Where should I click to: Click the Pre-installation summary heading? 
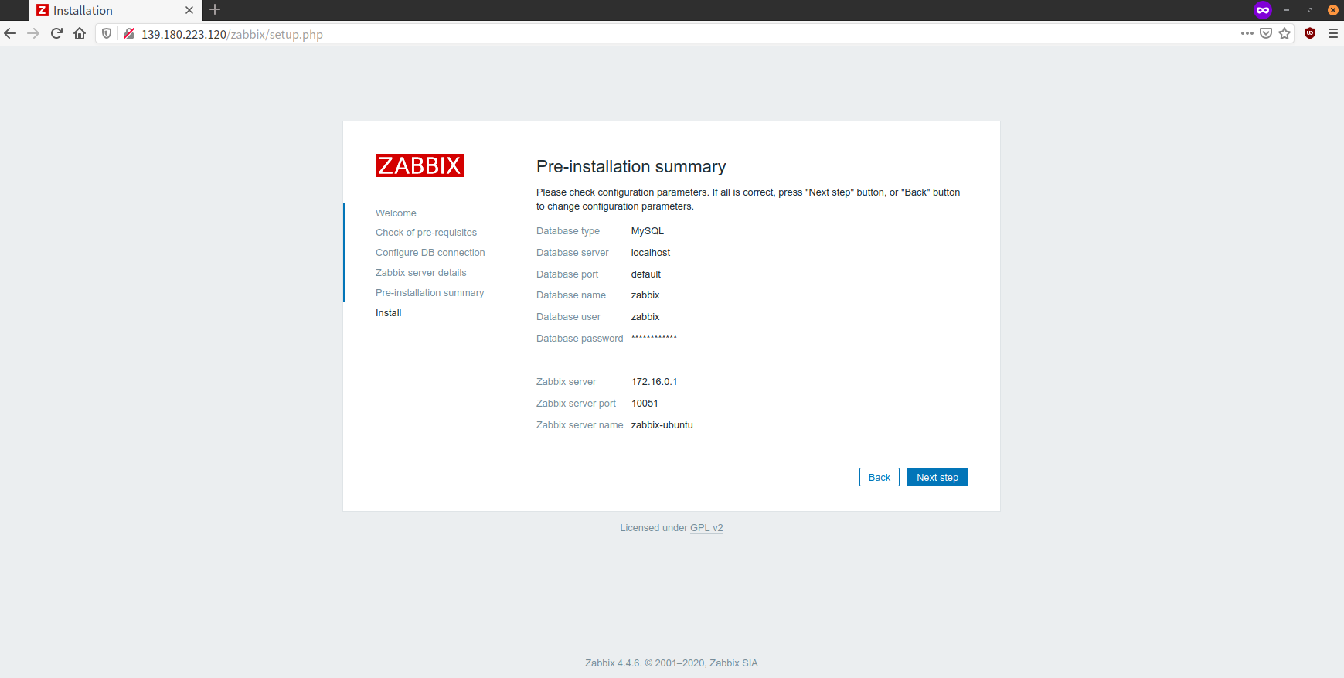point(631,167)
